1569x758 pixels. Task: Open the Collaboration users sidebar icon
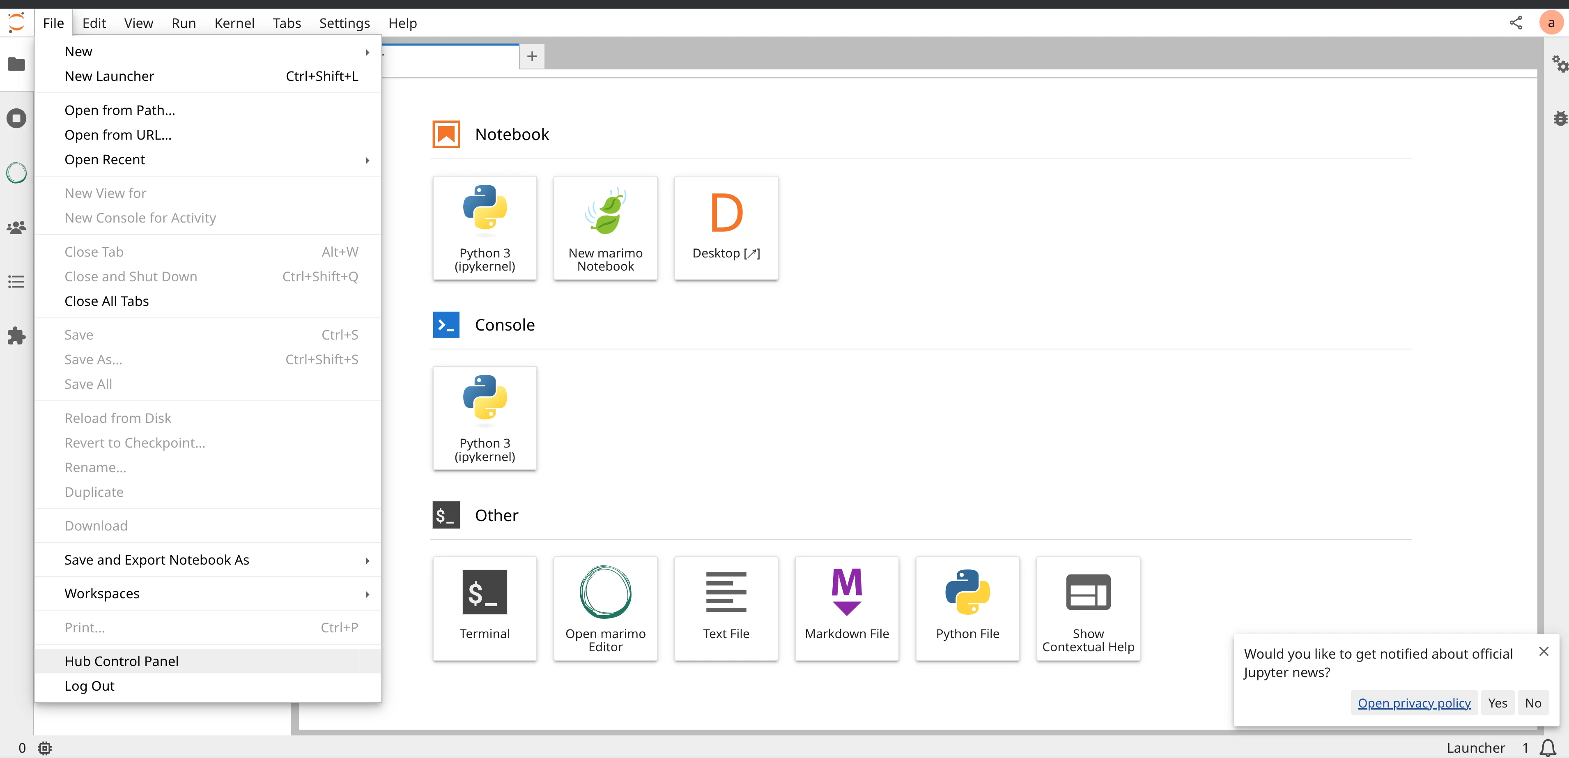pos(16,228)
